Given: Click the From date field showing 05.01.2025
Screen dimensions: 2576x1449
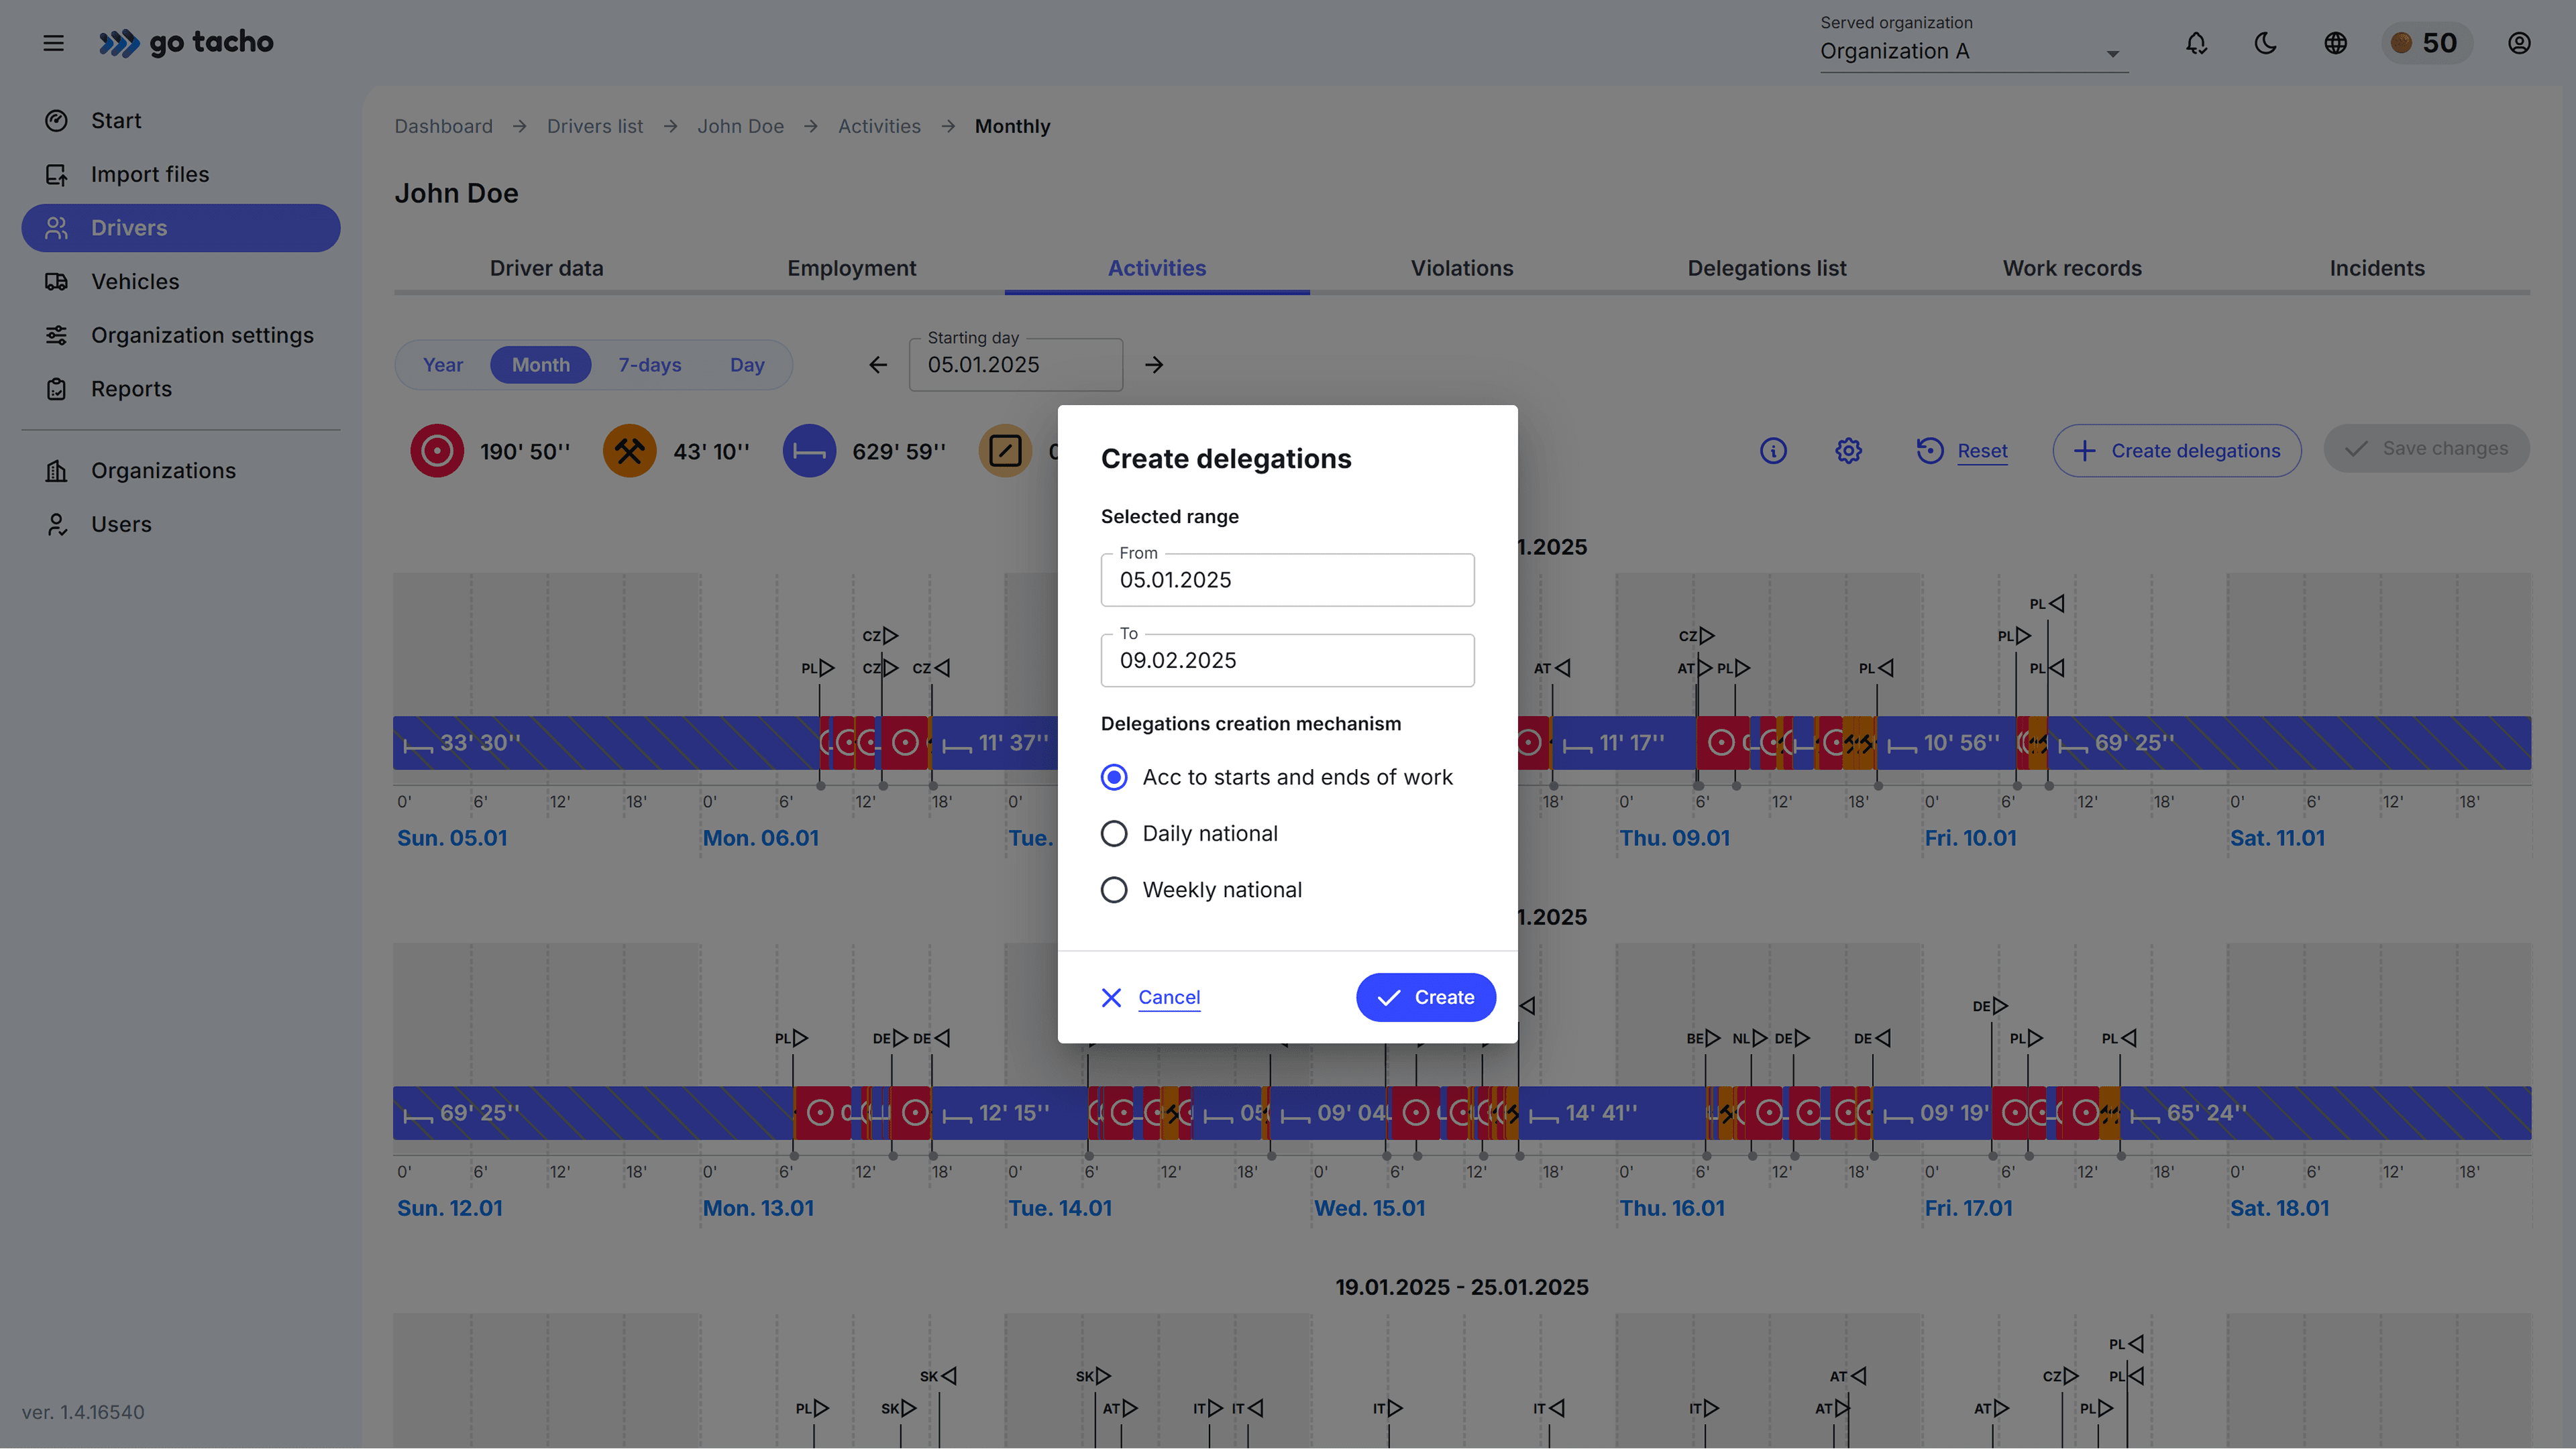Looking at the screenshot, I should (1287, 579).
